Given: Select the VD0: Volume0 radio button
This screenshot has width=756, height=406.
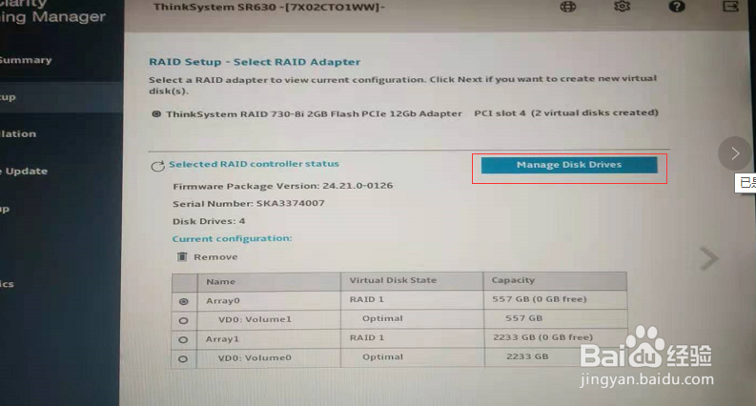Looking at the screenshot, I should point(183,358).
